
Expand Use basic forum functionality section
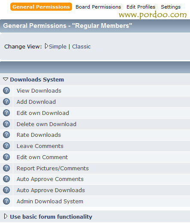pos(6,216)
